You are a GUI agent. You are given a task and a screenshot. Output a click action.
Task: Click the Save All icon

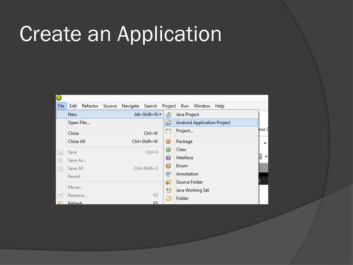[60, 168]
